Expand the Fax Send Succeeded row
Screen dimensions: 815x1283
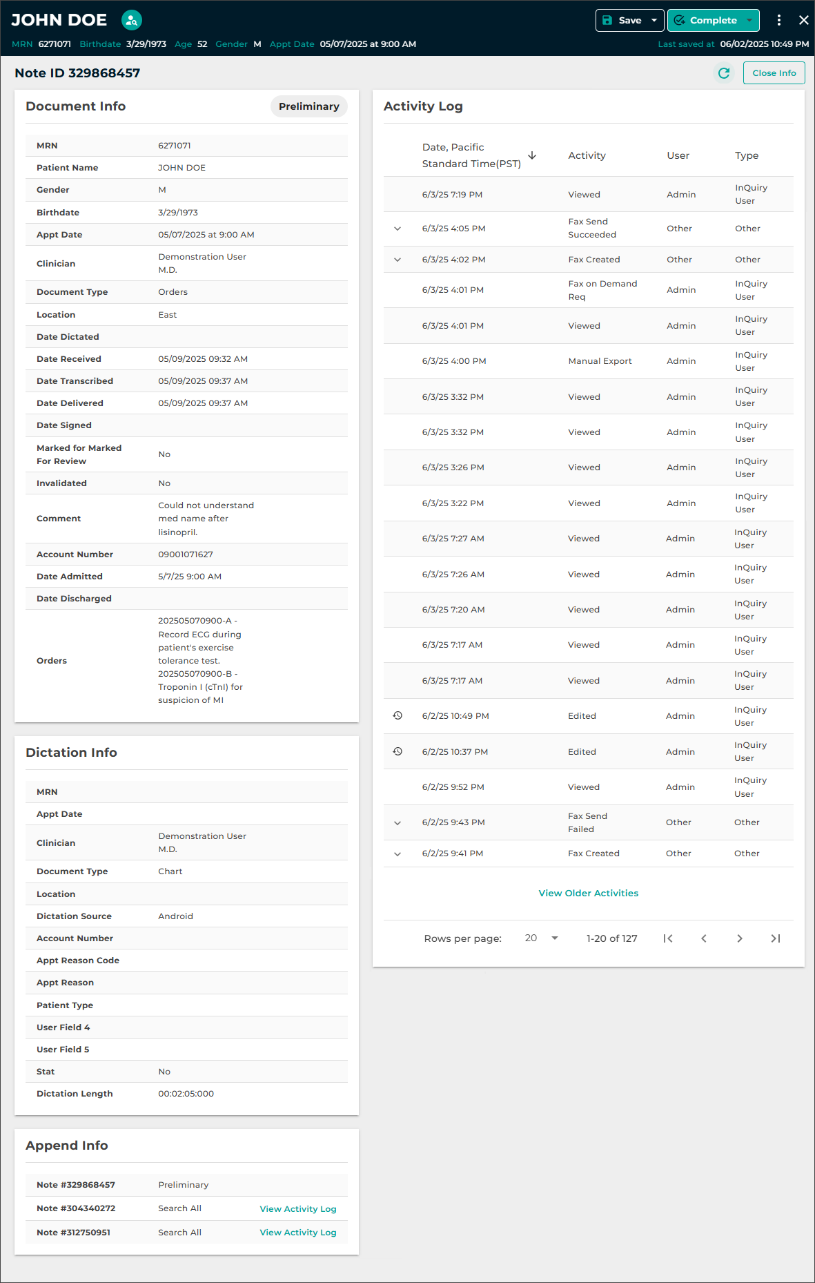click(x=397, y=229)
